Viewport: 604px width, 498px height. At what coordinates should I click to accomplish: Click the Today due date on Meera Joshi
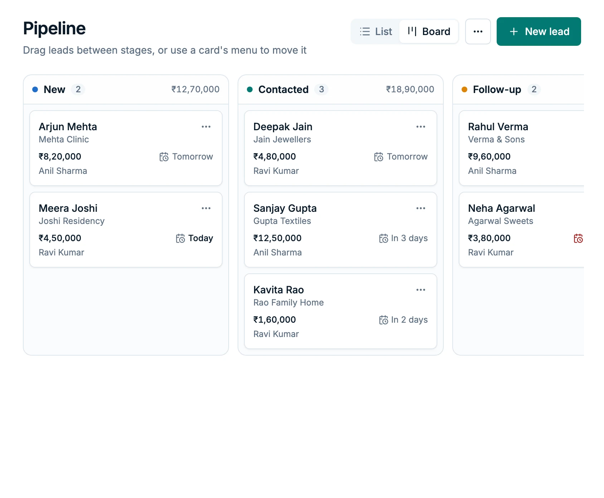201,238
